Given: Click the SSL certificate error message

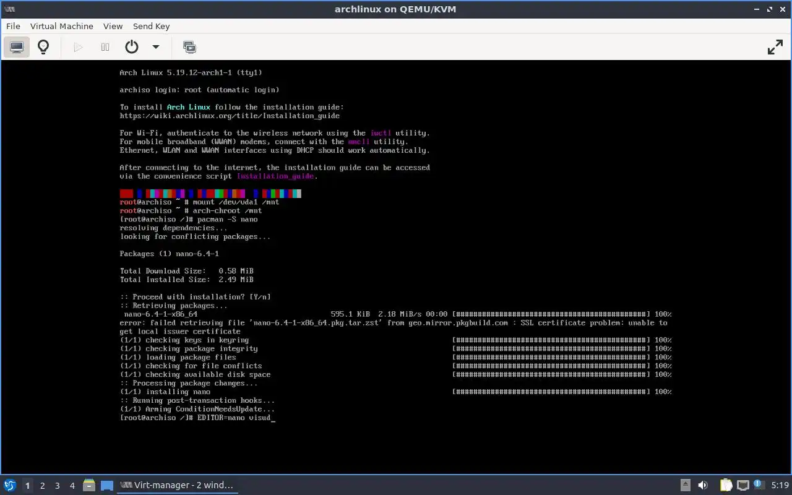Looking at the screenshot, I should tap(394, 327).
